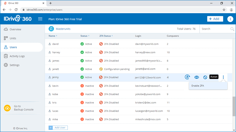This screenshot has height=132, width=236.
Task: Click in the Search field
Action: (215, 29)
